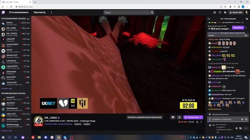This screenshot has width=250, height=140.
Task: Click Подробнее on the prediction banner
Action: tap(238, 28)
